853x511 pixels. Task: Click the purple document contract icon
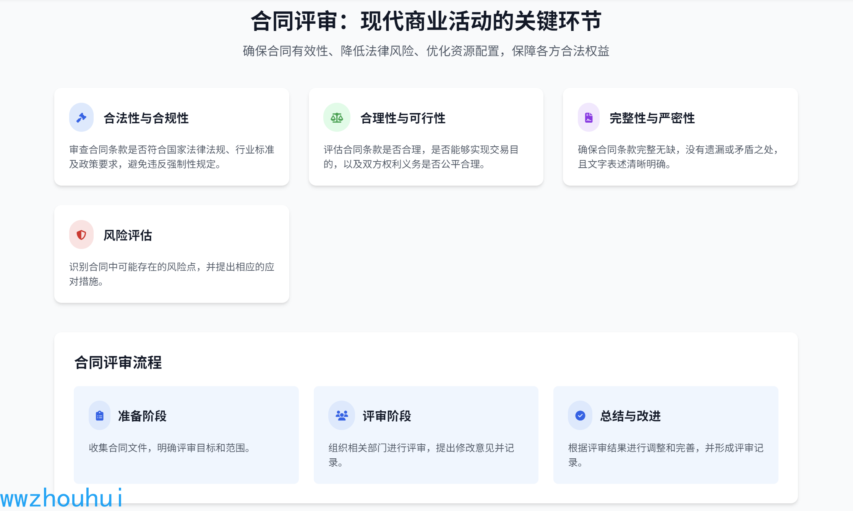[589, 118]
